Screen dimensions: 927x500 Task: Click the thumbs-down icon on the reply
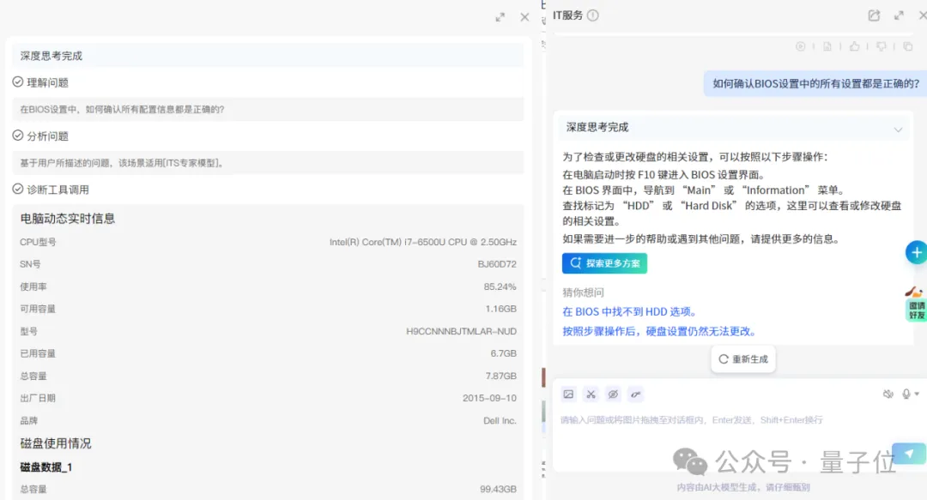click(x=881, y=46)
